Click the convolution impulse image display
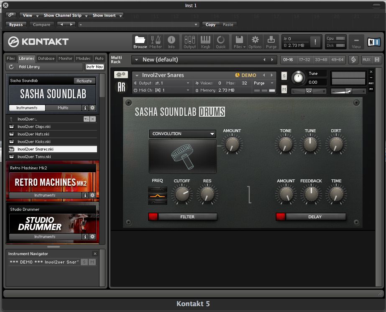 tap(183, 156)
